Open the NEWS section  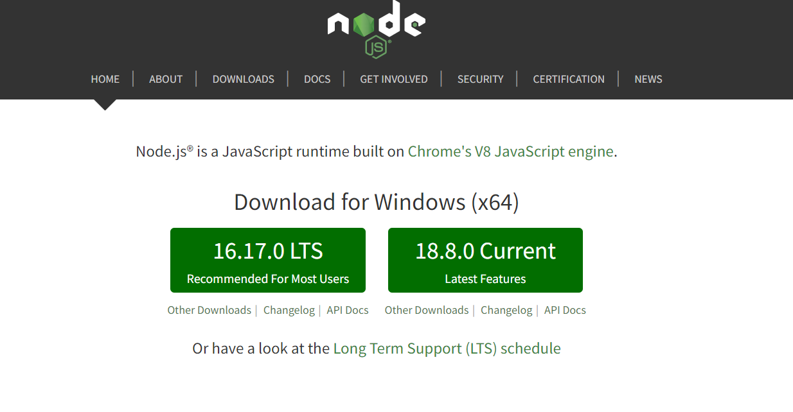click(x=648, y=79)
